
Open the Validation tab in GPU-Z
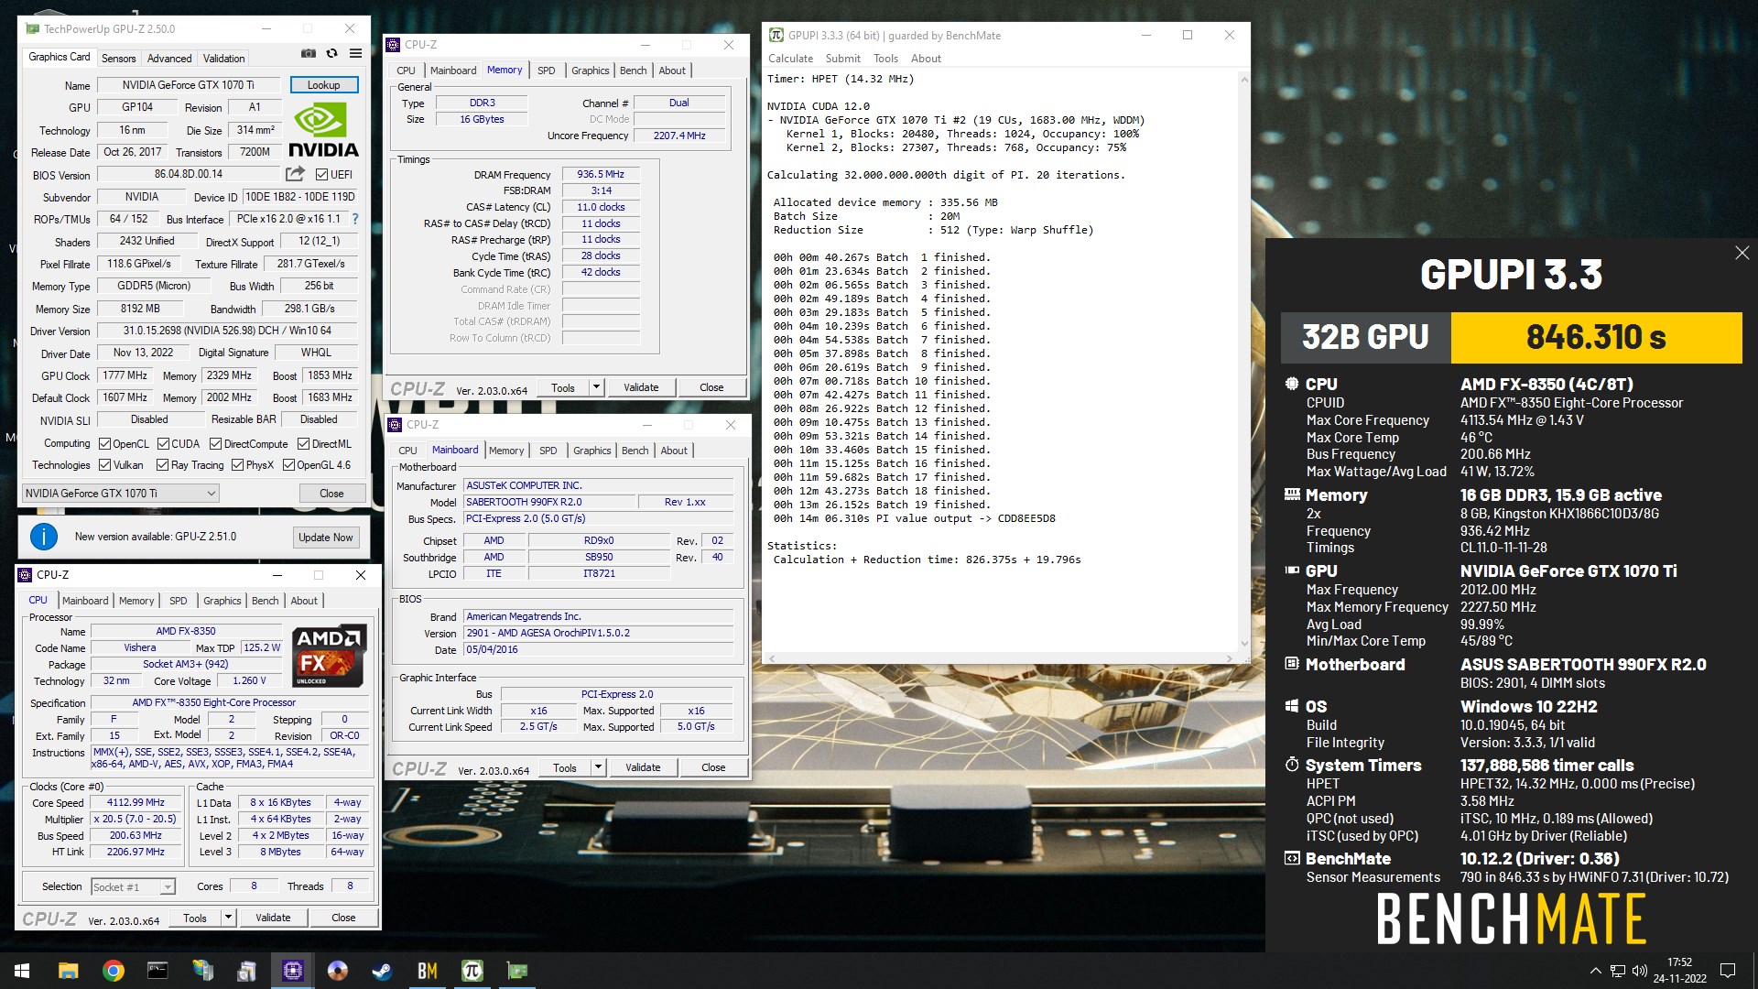coord(223,58)
